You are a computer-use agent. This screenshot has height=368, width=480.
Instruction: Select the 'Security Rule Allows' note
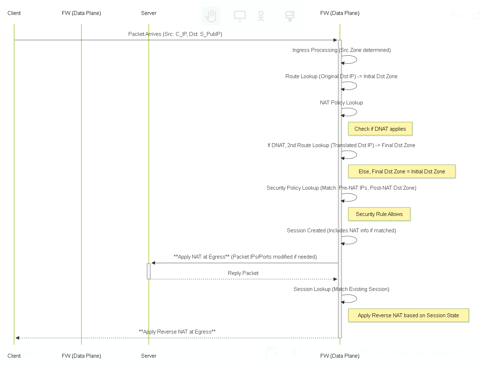click(379, 214)
